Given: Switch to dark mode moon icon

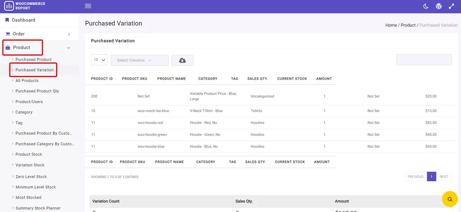Looking at the screenshot, I should (426, 6).
